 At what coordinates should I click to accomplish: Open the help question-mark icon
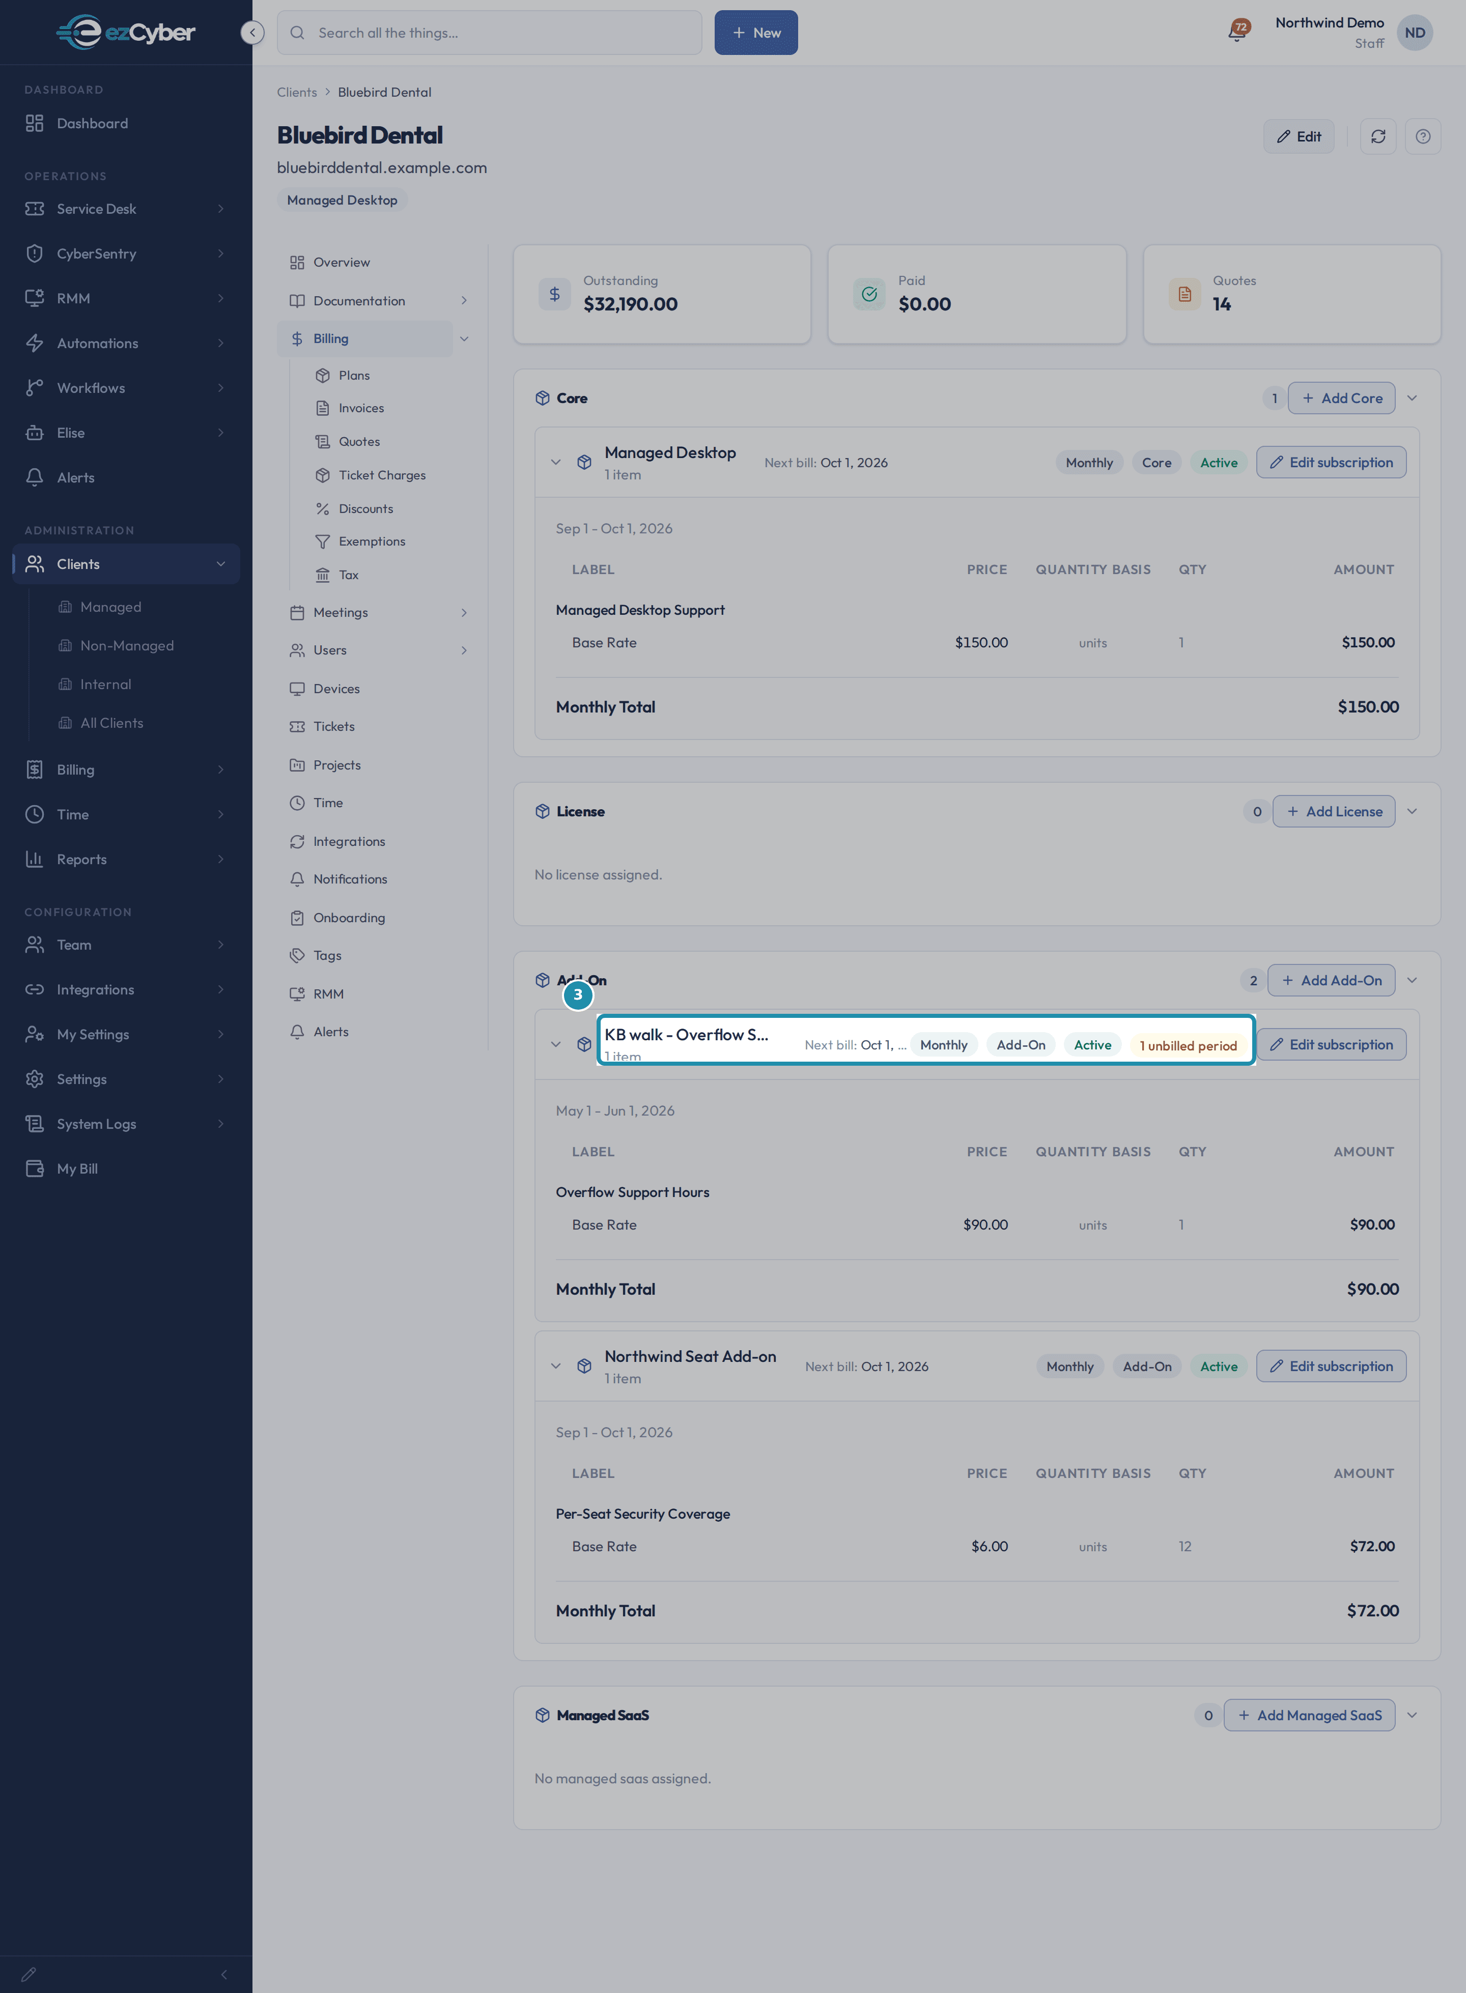pyautogui.click(x=1423, y=137)
